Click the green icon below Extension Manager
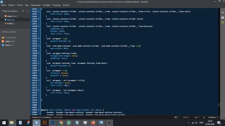The height and width of the screenshot is (126, 225). pyautogui.click(x=223, y=22)
